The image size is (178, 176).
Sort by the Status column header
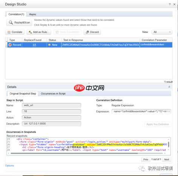click(x=54, y=40)
